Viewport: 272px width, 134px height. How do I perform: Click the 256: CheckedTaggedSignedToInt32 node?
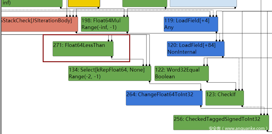[221, 123]
